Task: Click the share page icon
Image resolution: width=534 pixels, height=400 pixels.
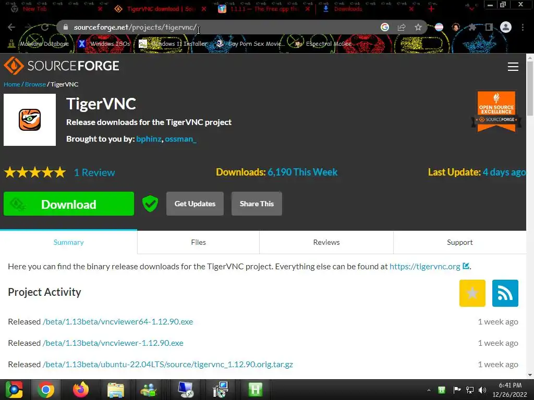Action: click(402, 27)
